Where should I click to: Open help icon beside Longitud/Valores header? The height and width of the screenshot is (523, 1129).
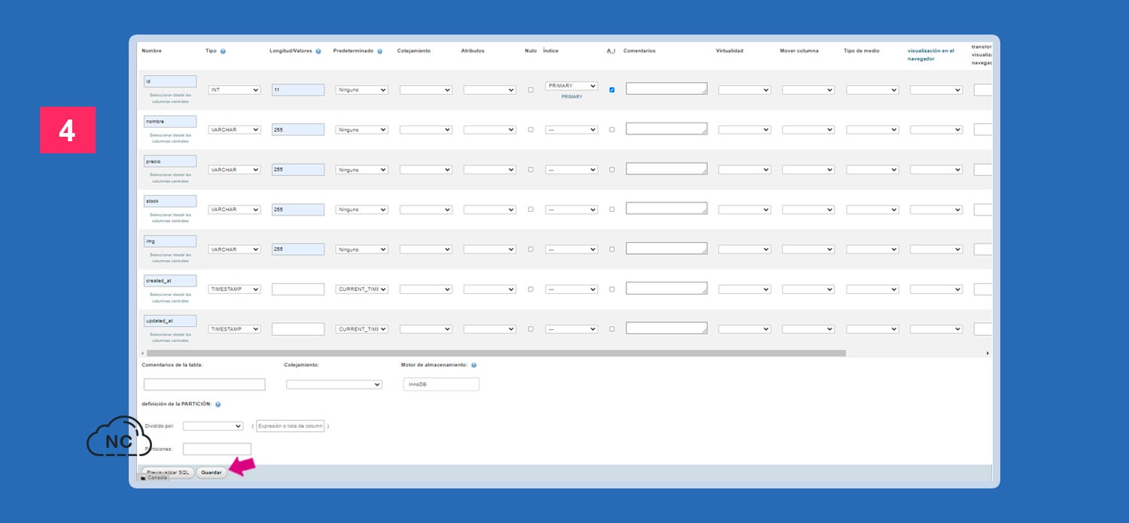click(318, 51)
